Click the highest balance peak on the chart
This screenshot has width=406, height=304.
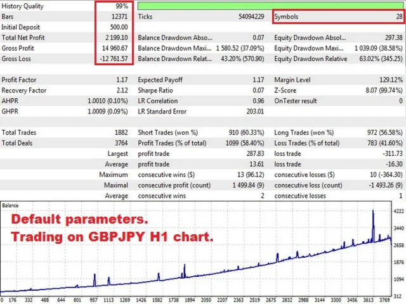(373, 211)
